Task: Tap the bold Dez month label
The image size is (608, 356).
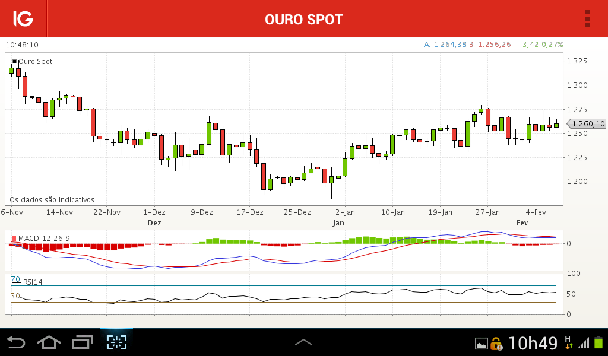Action: coord(154,223)
